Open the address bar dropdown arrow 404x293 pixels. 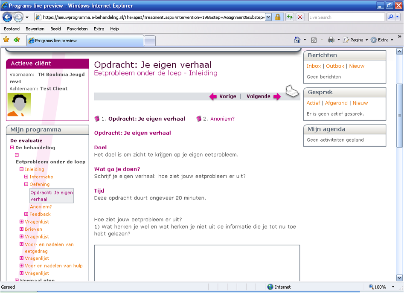(x=268, y=17)
